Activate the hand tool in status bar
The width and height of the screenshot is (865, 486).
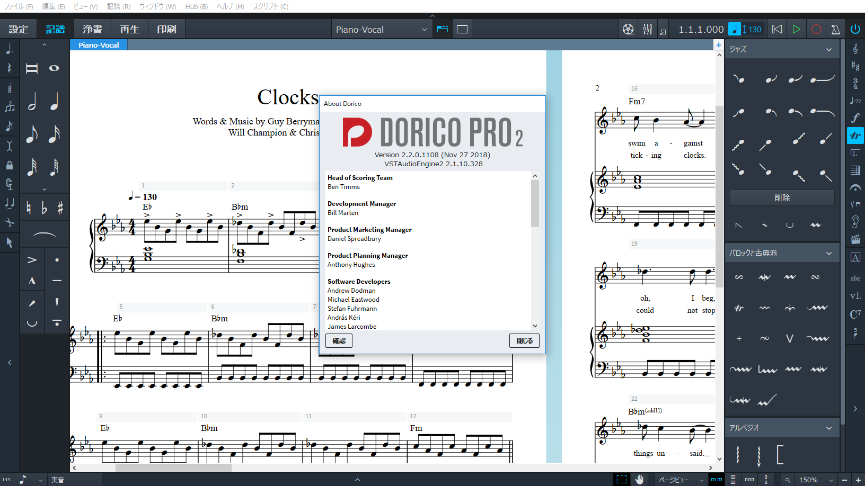coord(640,480)
